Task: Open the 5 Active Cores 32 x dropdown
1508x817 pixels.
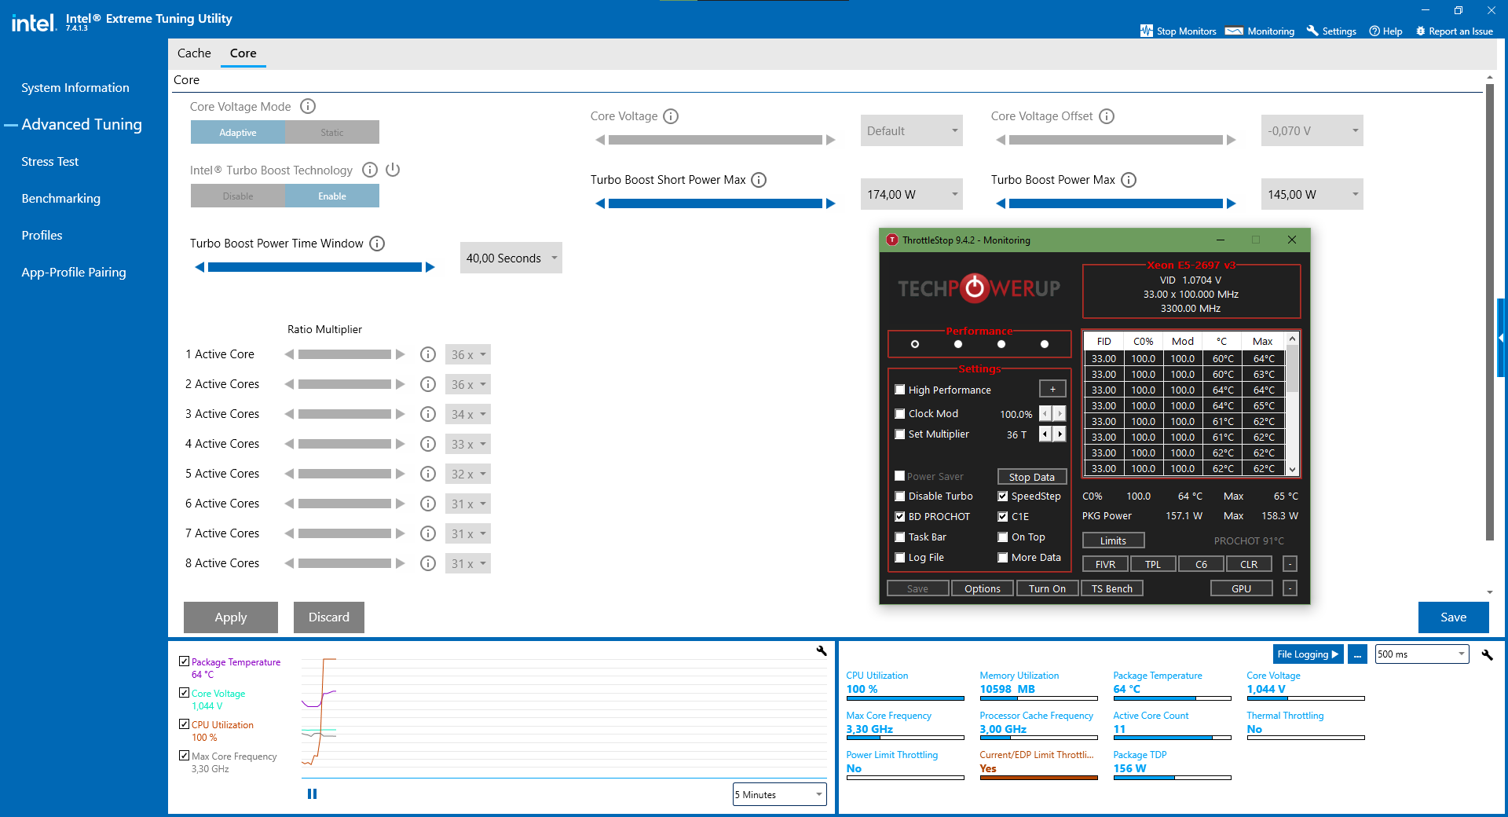Action: [x=468, y=474]
